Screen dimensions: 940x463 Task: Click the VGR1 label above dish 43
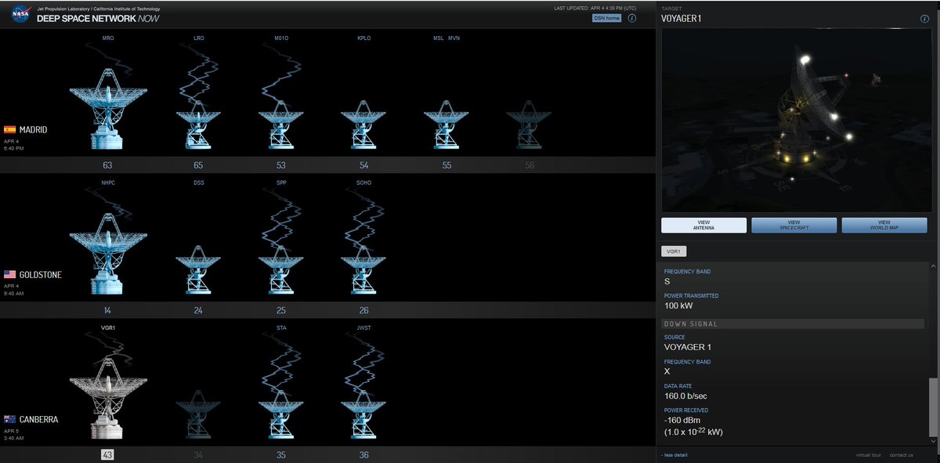[x=107, y=327]
